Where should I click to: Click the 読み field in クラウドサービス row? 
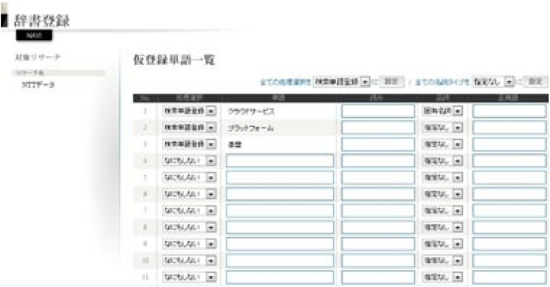[x=378, y=111]
